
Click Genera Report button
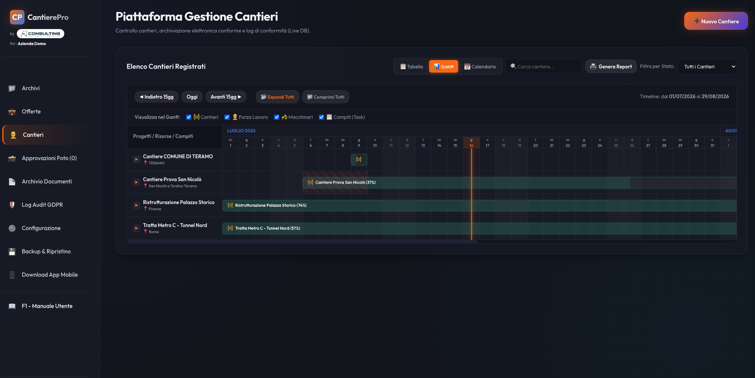coord(611,67)
